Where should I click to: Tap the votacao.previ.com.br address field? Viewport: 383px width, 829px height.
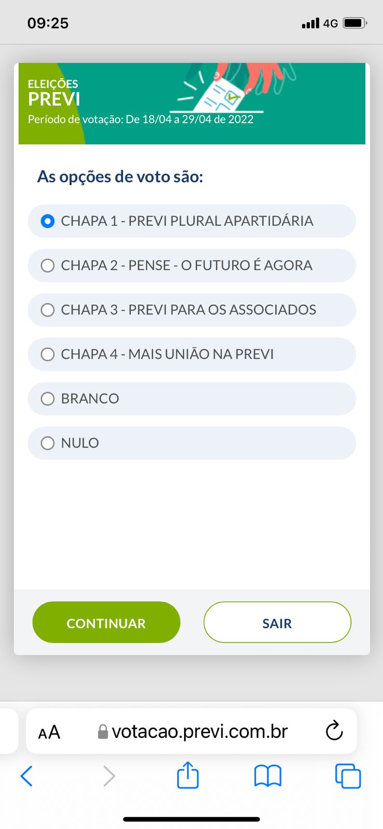[x=200, y=731]
